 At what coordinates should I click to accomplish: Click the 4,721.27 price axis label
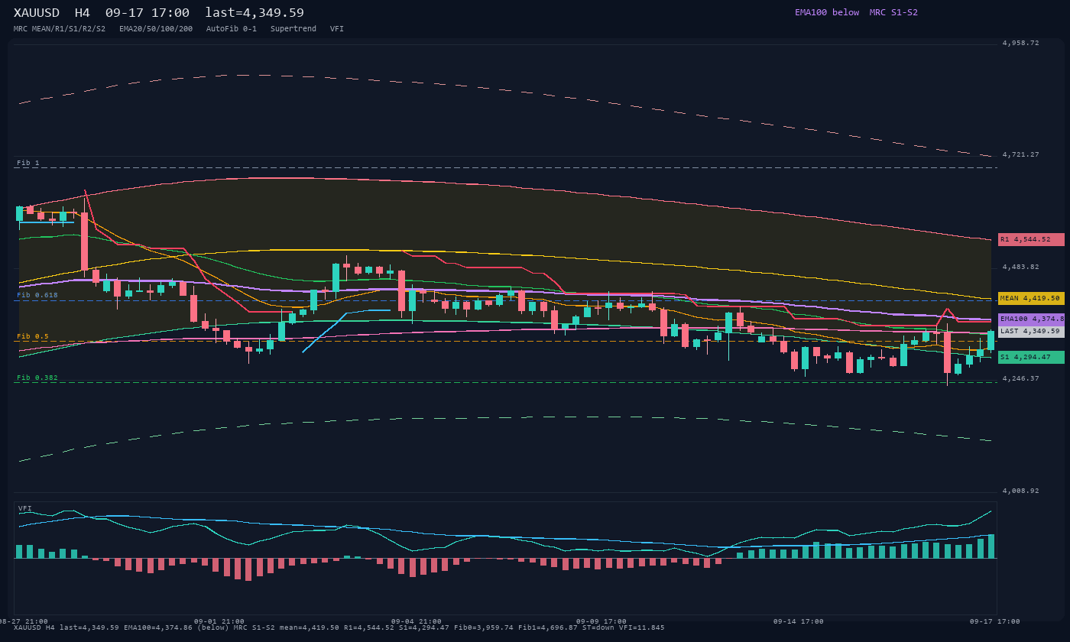pos(1021,154)
